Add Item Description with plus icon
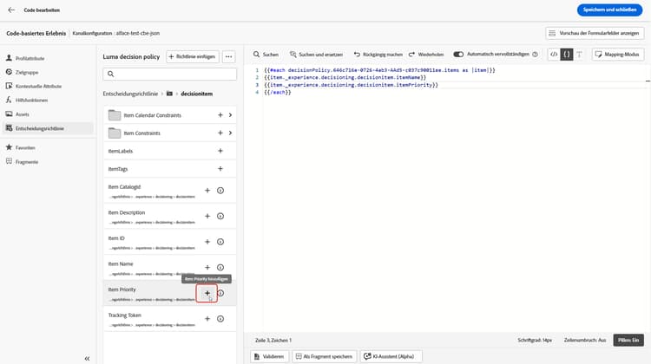Viewport: 651px width, 364px height. (x=207, y=216)
